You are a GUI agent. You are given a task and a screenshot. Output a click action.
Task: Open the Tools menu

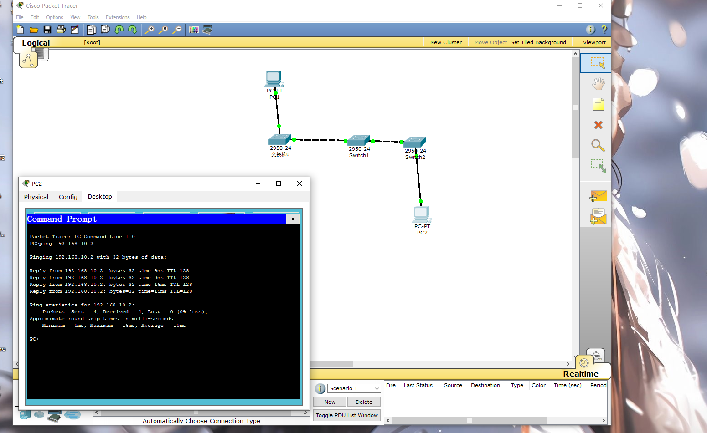tap(93, 17)
